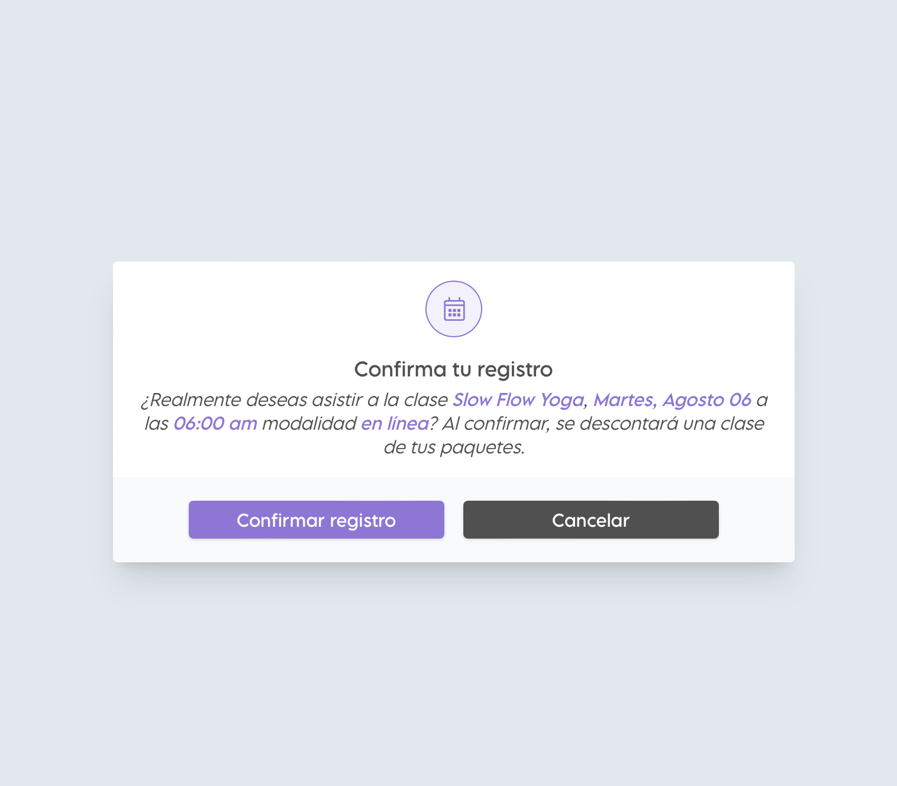
Task: Select the "Confirma tu registro" heading
Action: click(454, 369)
